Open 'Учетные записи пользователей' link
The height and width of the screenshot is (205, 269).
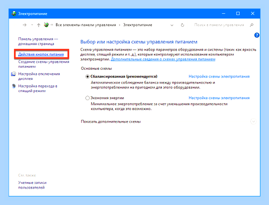tap(32, 185)
